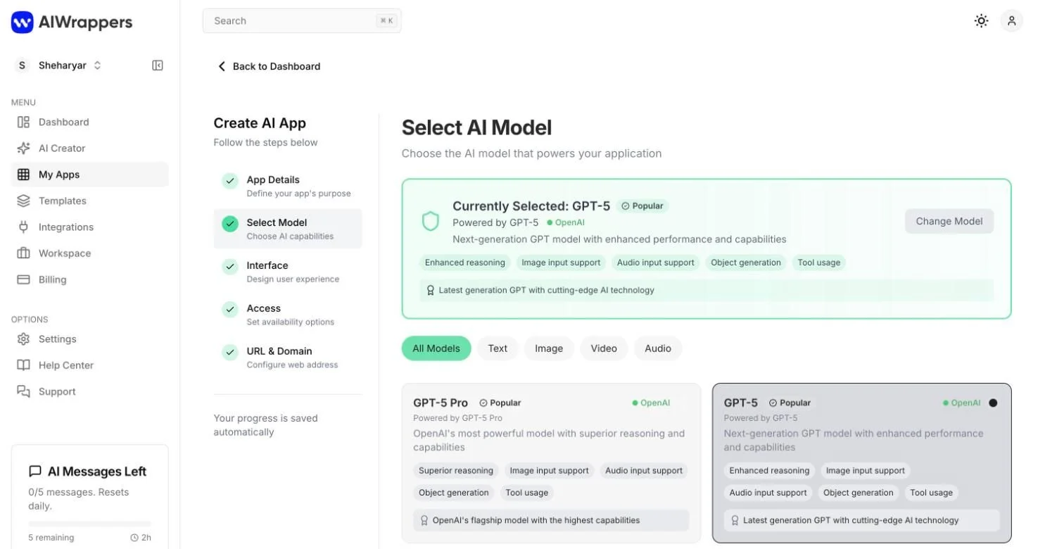The height and width of the screenshot is (549, 1045).
Task: Click the Search input field
Action: 302,21
